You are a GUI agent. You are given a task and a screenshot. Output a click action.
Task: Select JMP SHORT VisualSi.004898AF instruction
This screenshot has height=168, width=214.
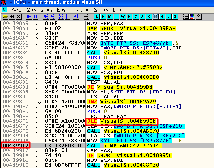pyautogui.click(x=131, y=28)
